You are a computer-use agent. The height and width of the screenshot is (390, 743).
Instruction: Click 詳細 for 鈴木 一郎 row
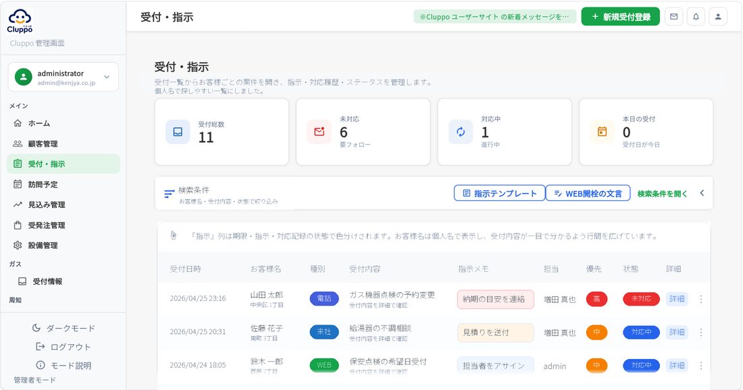677,365
